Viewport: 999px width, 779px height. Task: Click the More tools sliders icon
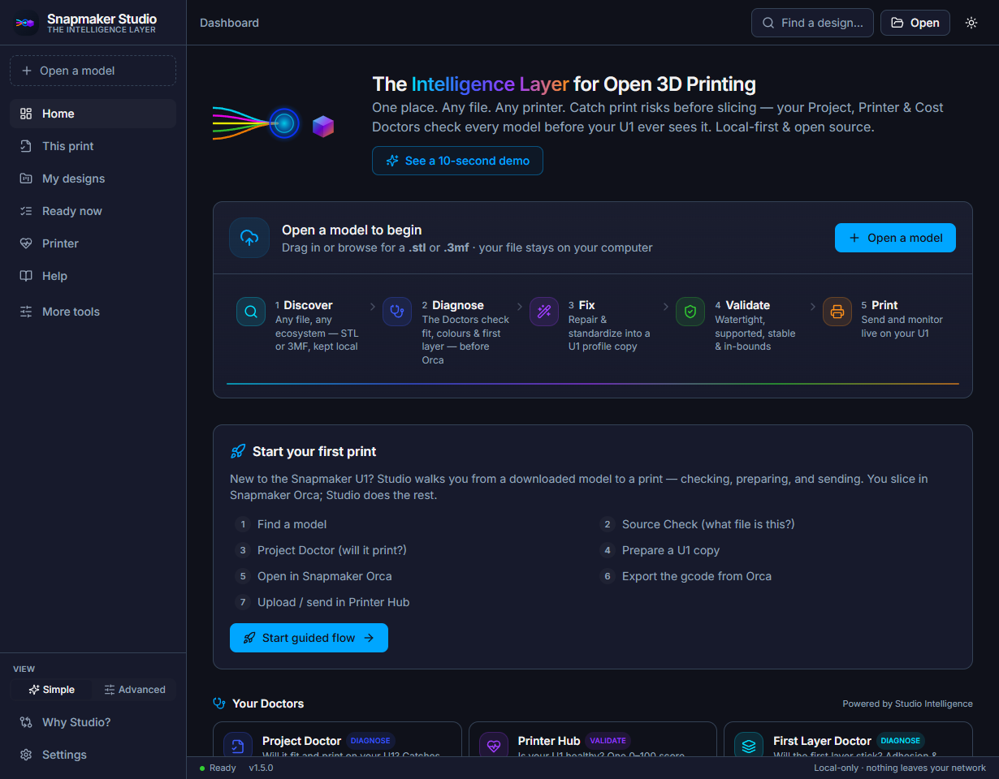(x=26, y=312)
